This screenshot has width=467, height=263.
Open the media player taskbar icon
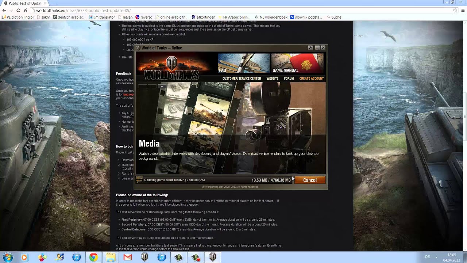pyautogui.click(x=24, y=257)
